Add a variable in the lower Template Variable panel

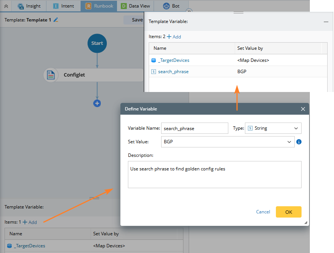point(30,222)
